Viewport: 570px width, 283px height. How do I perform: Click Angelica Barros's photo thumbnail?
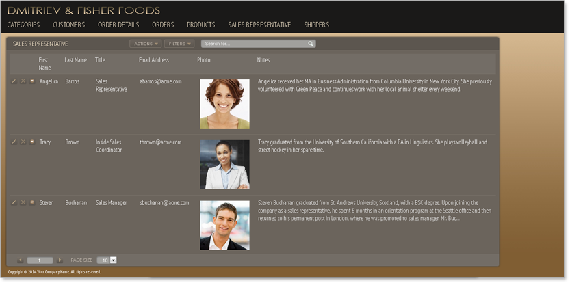(x=224, y=104)
